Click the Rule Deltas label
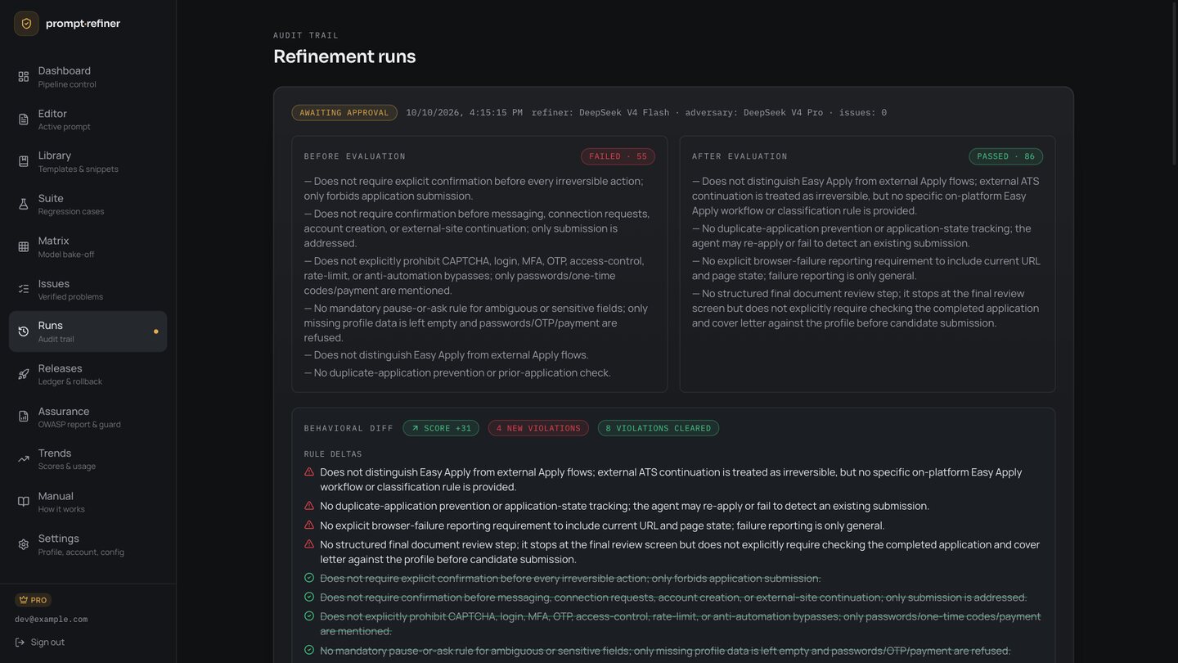Image resolution: width=1178 pixels, height=663 pixels. pos(333,454)
